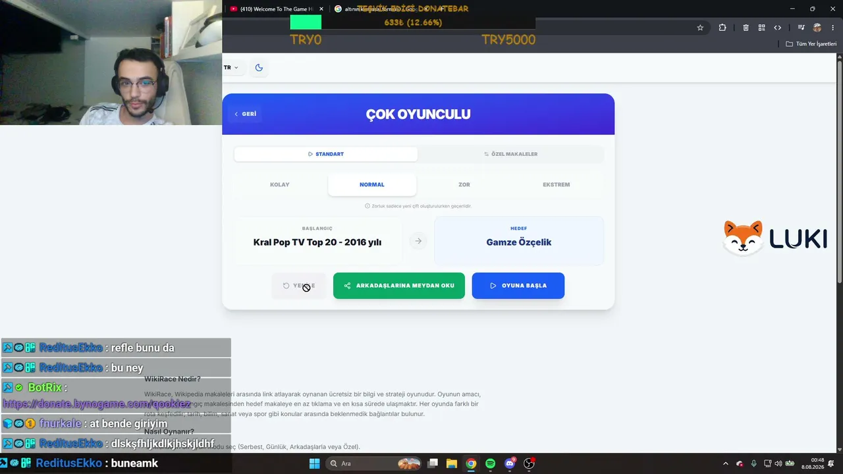Click the 'WikiRace Nedir?' heading
This screenshot has width=843, height=474.
(173, 379)
